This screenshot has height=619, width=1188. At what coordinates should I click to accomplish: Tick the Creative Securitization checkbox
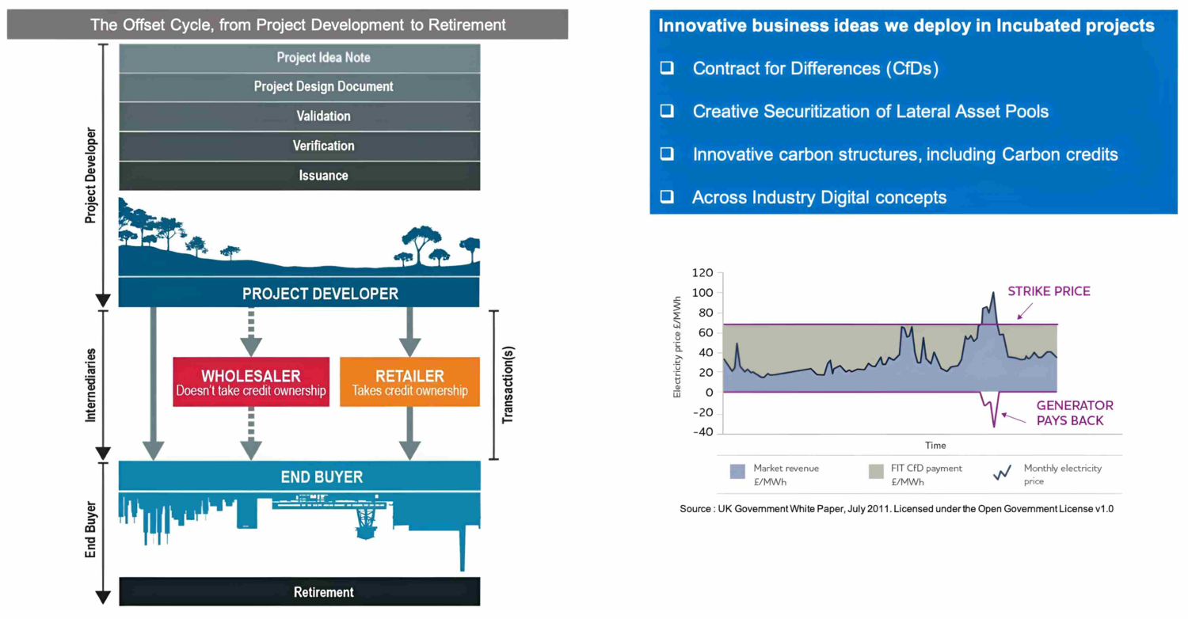[x=667, y=112]
